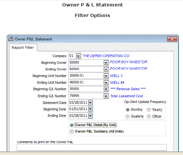Open the Ending Date calendar picker
183x155 pixels.
click(90, 116)
